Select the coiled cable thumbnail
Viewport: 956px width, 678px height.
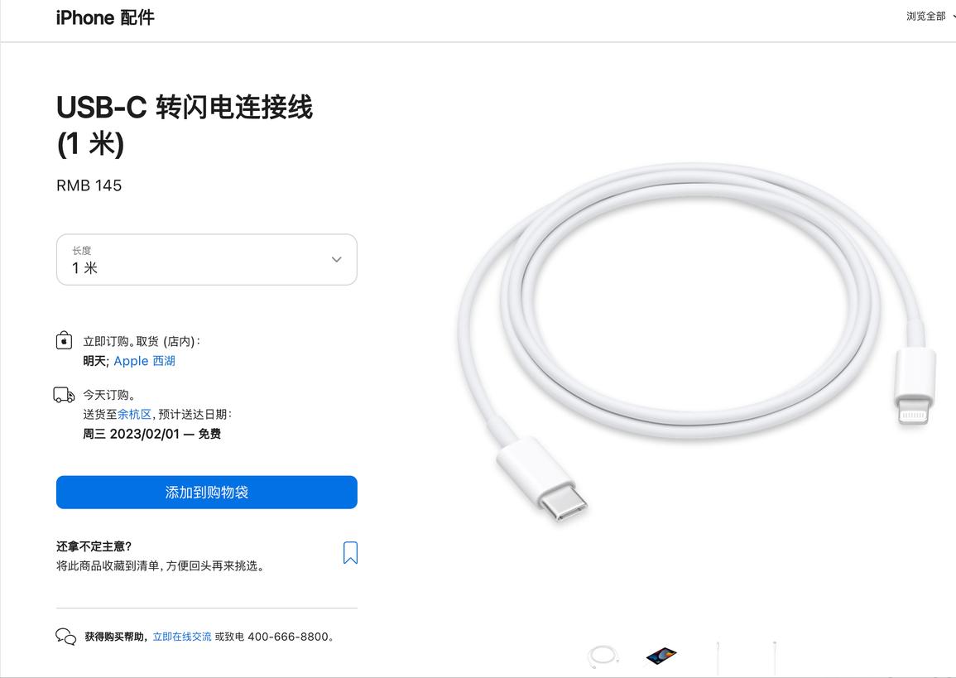[603, 657]
